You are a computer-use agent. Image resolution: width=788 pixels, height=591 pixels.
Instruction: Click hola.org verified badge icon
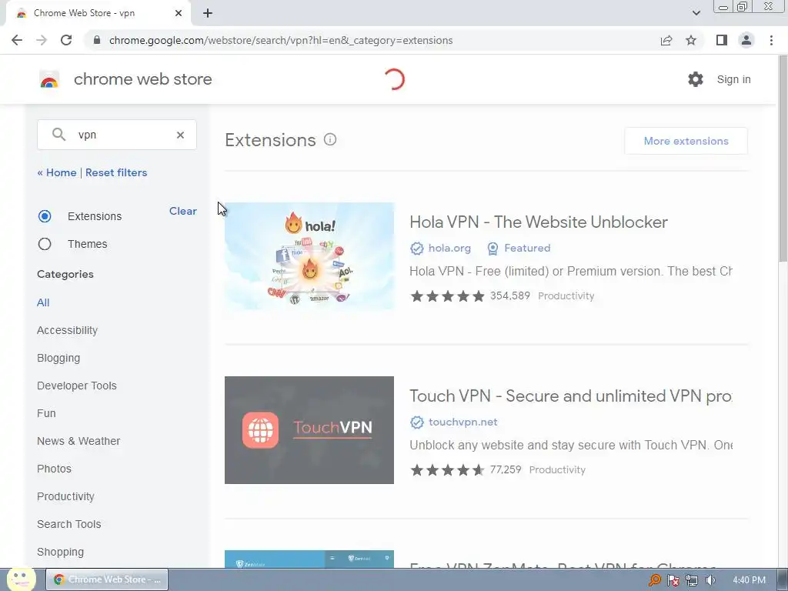tap(416, 249)
